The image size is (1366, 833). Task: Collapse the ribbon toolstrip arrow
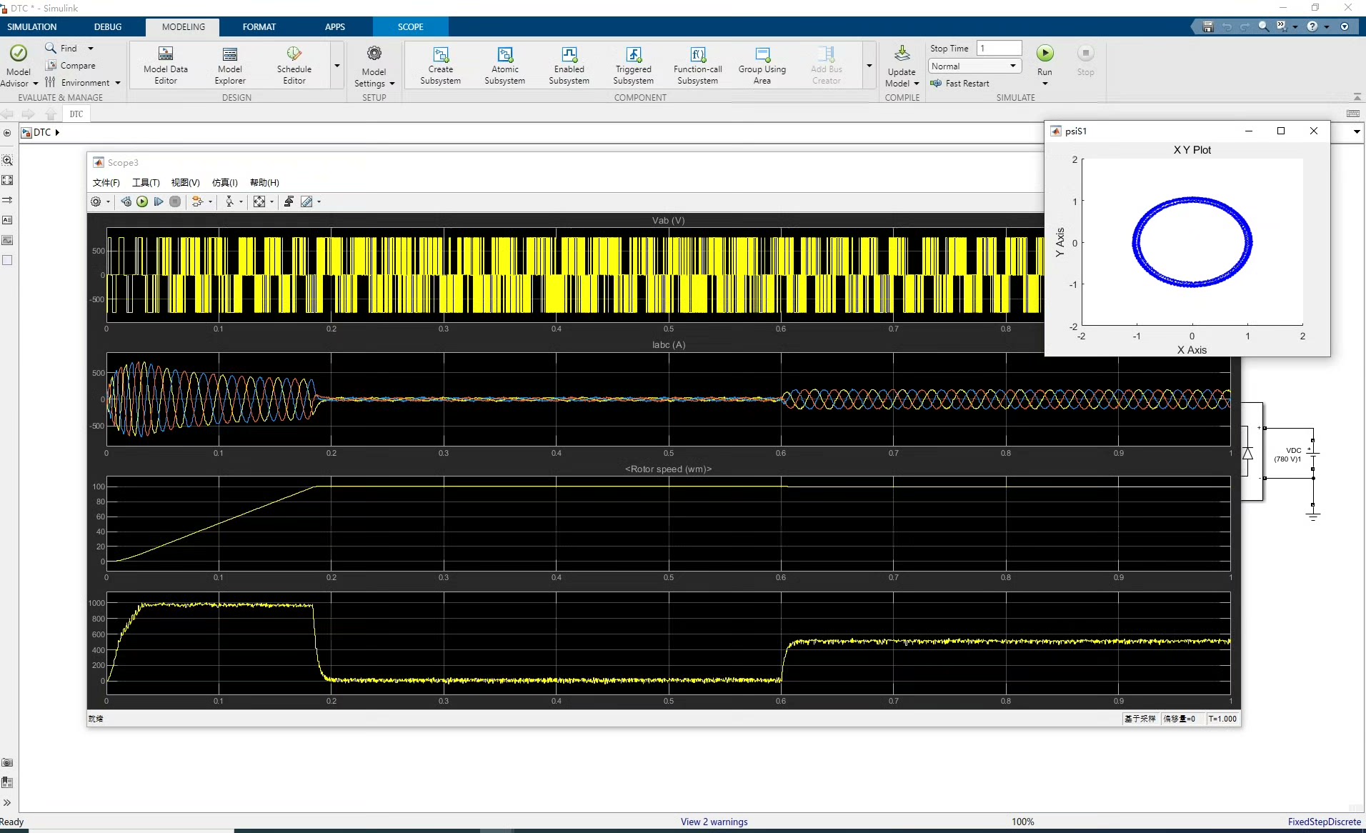coord(1357,96)
